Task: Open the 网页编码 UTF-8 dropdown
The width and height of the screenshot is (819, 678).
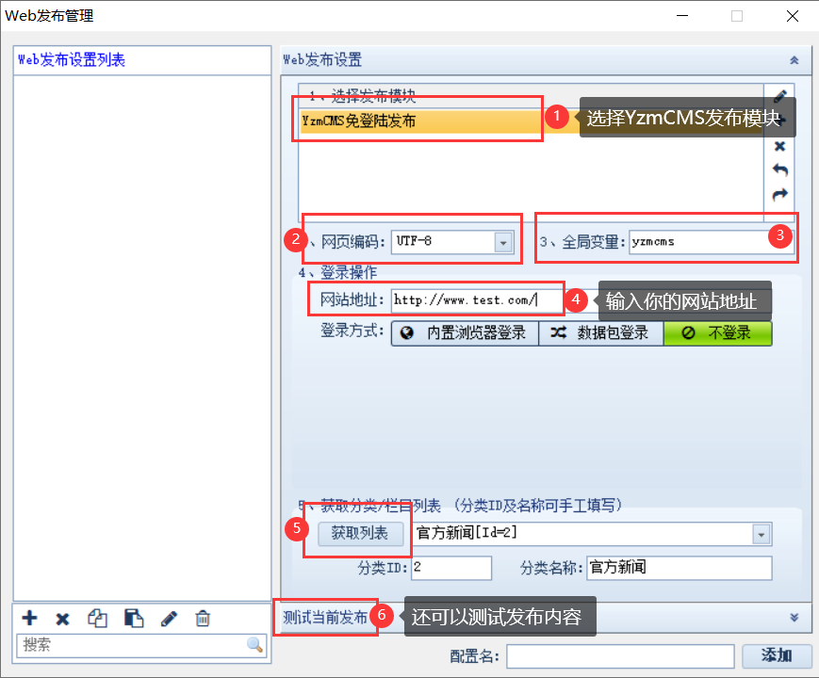Action: point(504,243)
